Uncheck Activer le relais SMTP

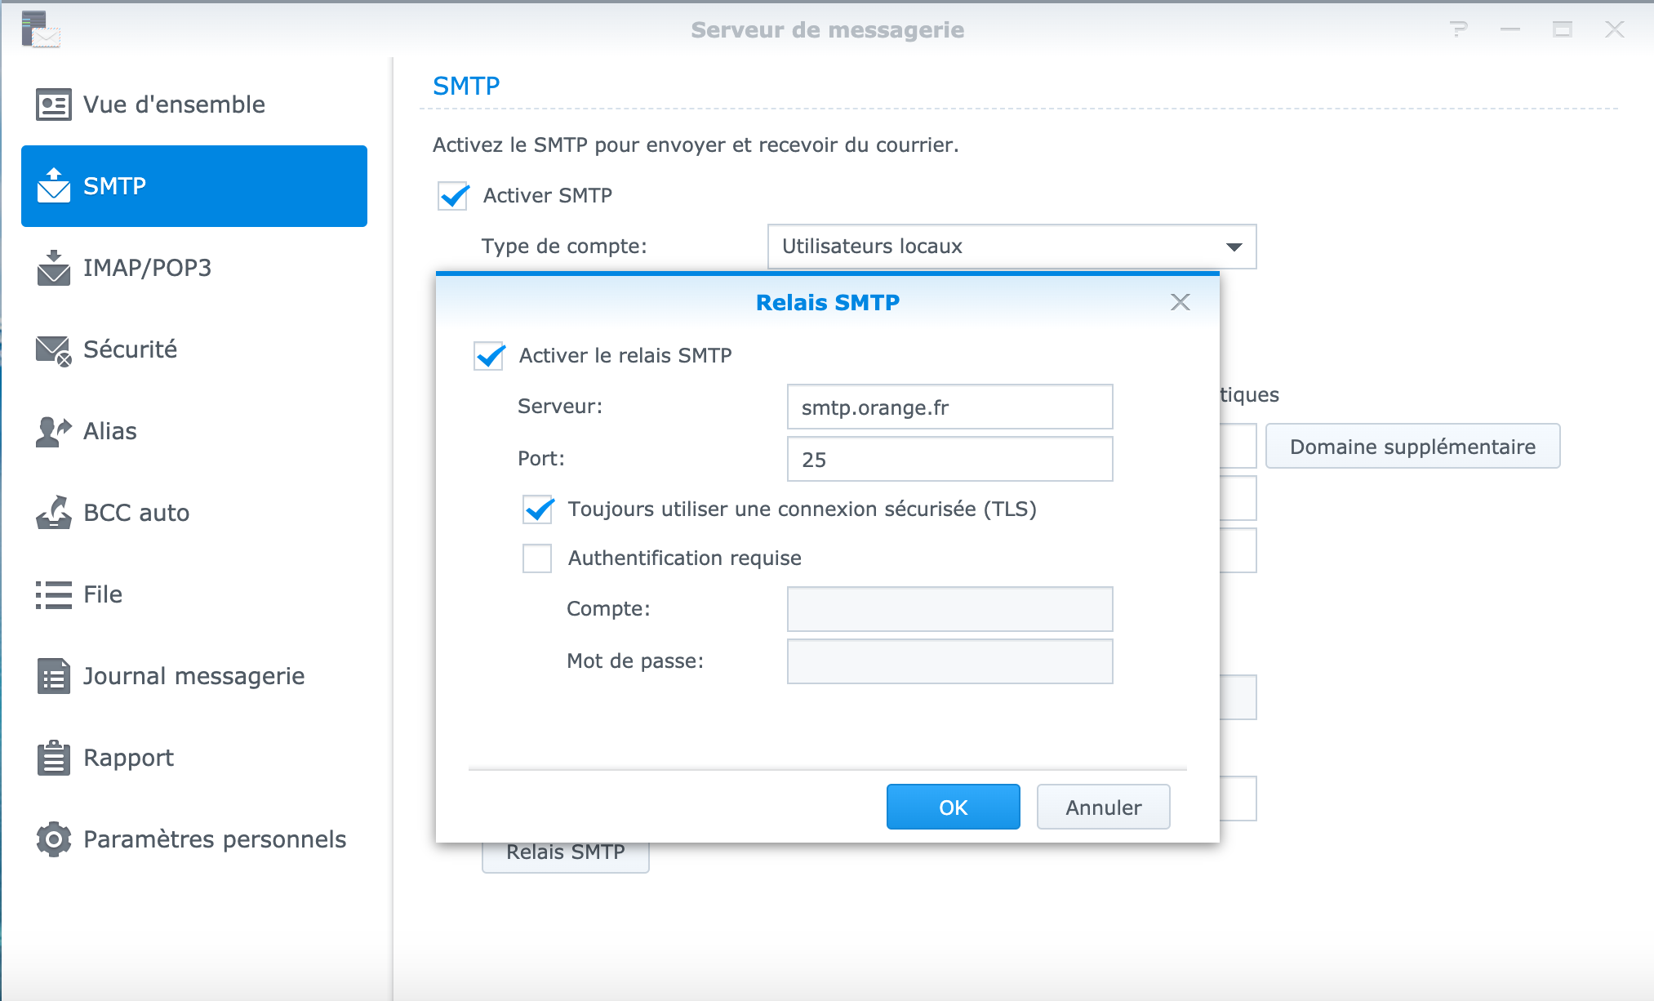[x=490, y=356]
